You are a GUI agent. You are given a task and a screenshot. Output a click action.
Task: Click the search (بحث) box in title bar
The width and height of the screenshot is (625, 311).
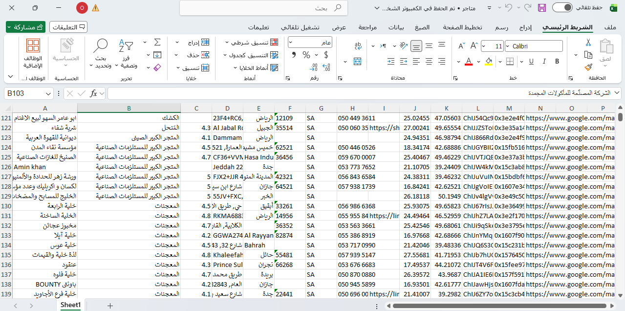(x=264, y=8)
